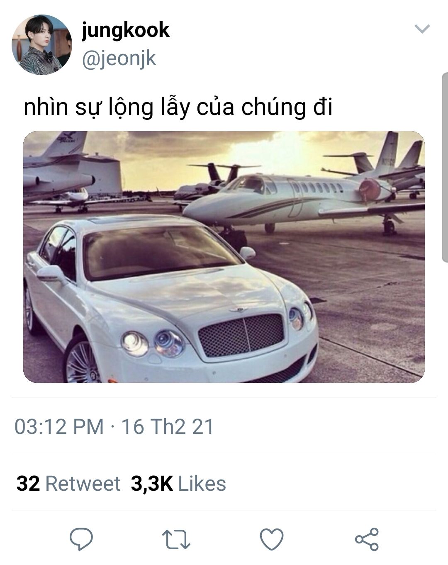Like the tweet with the heart icon
This screenshot has height=565, width=448.
click(x=272, y=539)
